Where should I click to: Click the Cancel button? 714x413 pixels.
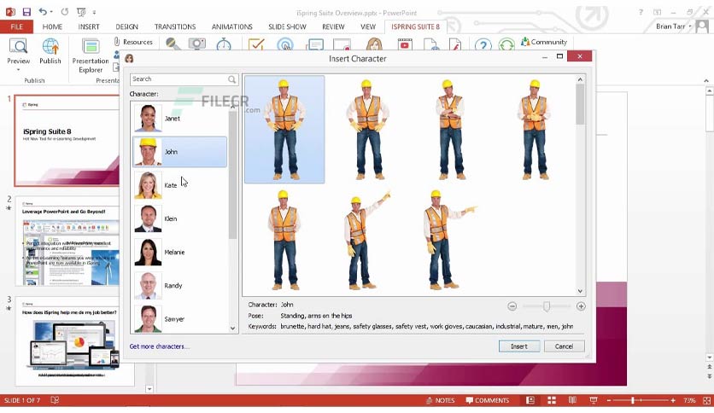click(564, 346)
